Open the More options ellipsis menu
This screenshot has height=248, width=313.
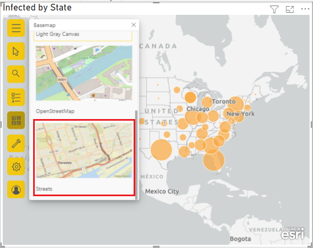[305, 9]
